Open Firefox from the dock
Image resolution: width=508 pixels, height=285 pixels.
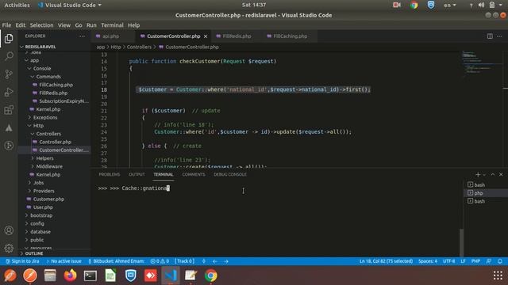click(70, 275)
